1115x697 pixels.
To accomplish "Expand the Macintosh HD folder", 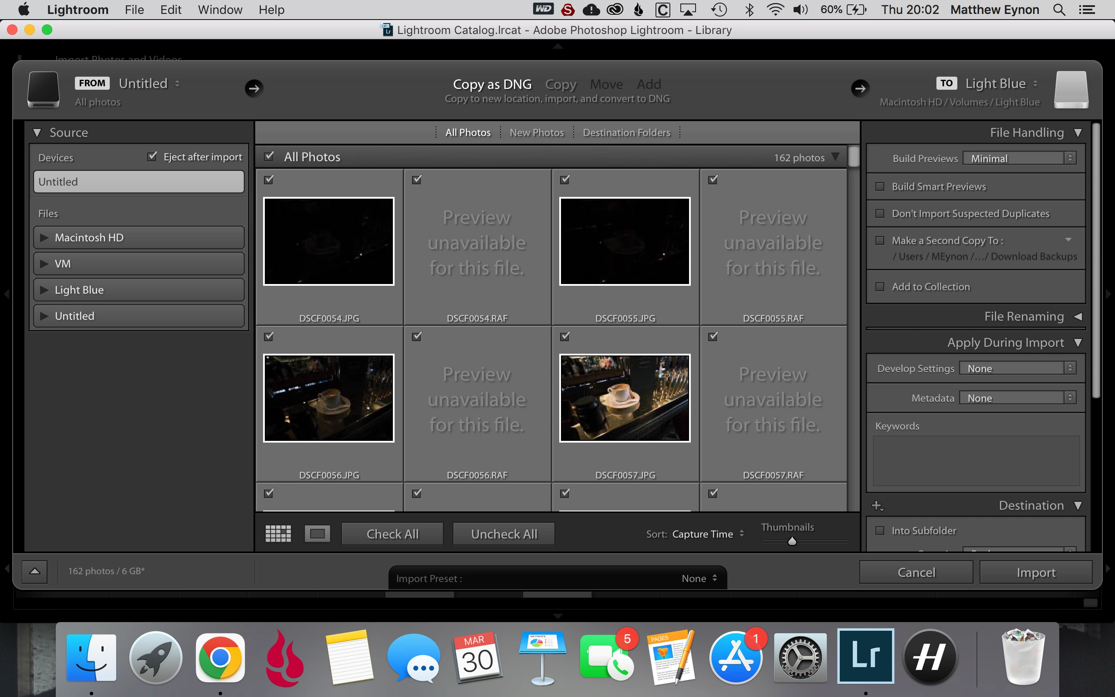I will 44,238.
